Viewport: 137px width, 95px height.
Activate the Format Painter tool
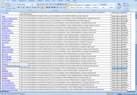click(11, 8)
